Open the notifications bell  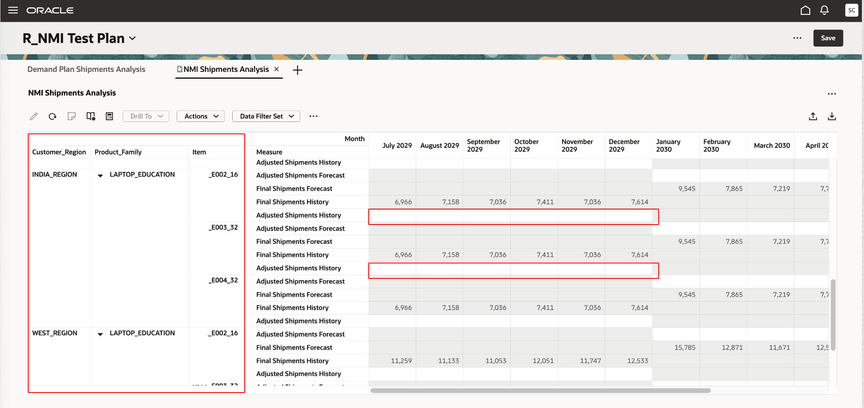coord(825,10)
